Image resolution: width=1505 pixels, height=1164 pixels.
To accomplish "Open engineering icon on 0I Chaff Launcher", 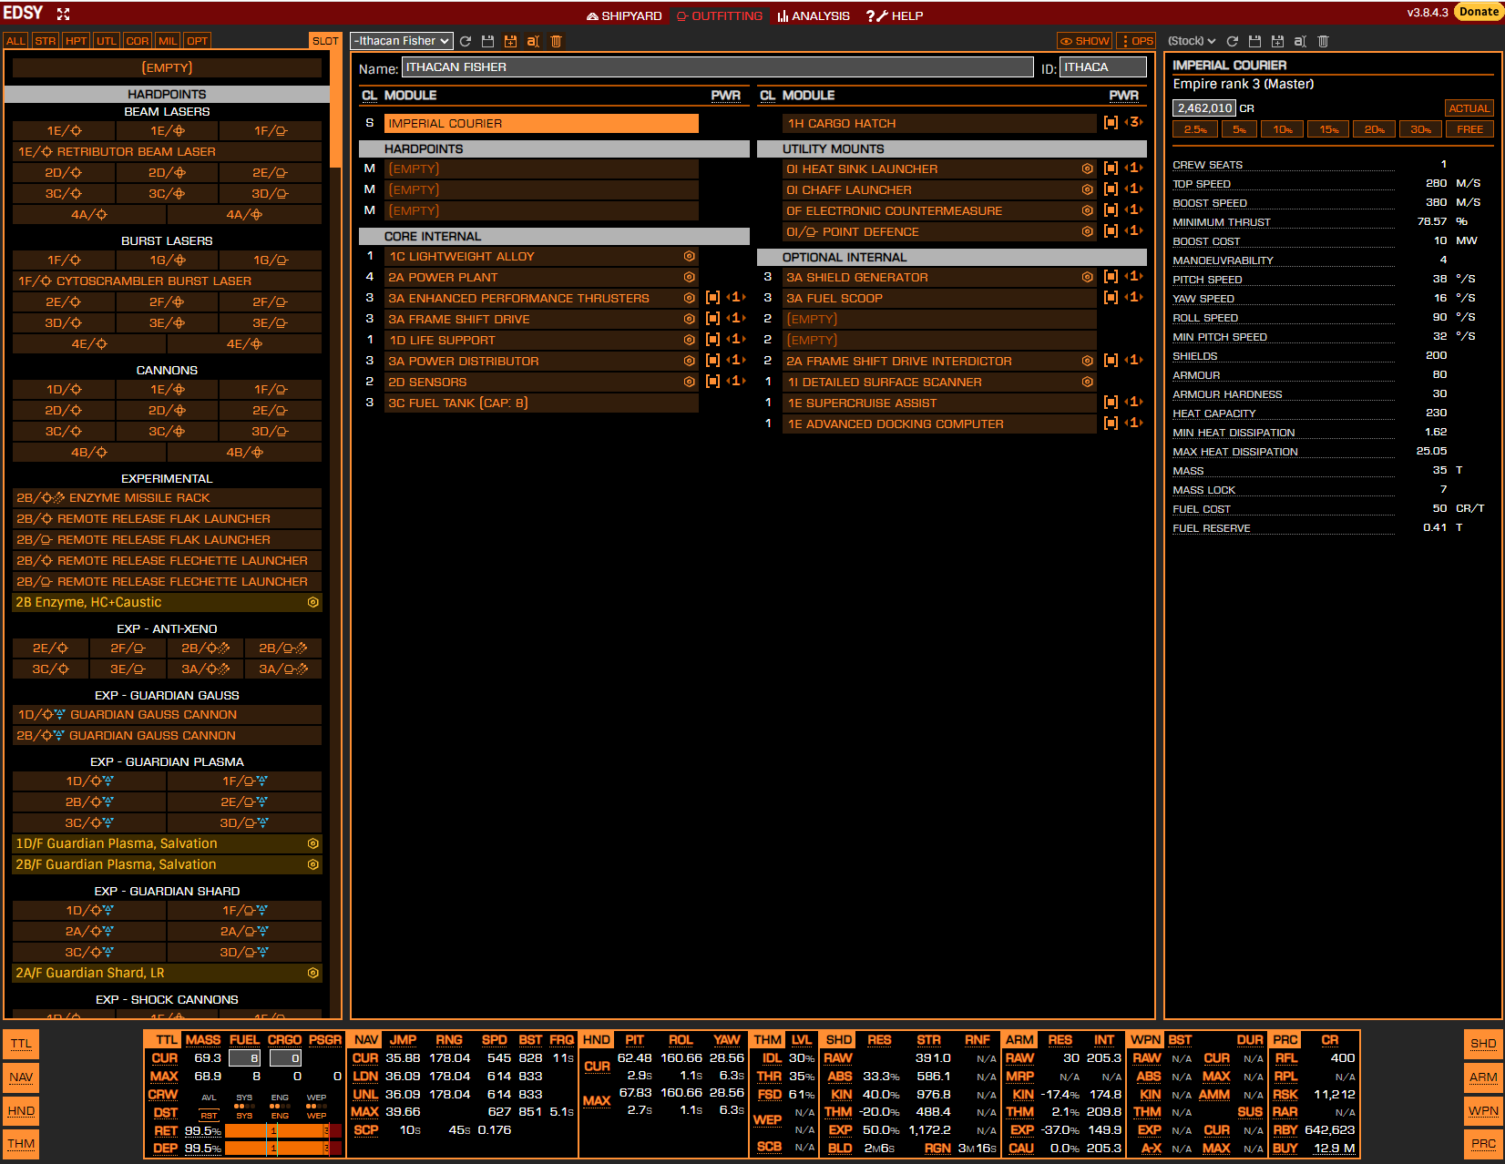I will [1087, 190].
